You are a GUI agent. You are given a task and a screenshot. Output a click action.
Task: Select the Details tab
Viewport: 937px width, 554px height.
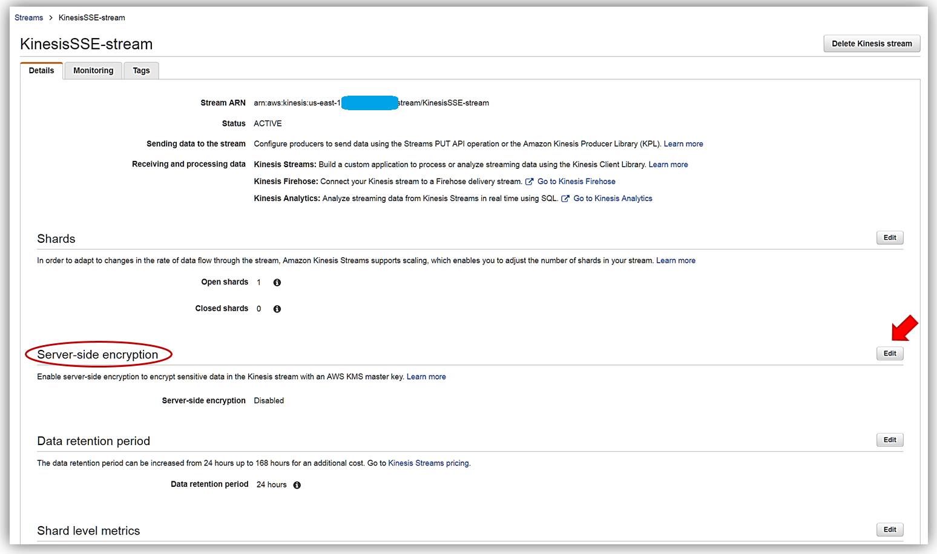(41, 71)
